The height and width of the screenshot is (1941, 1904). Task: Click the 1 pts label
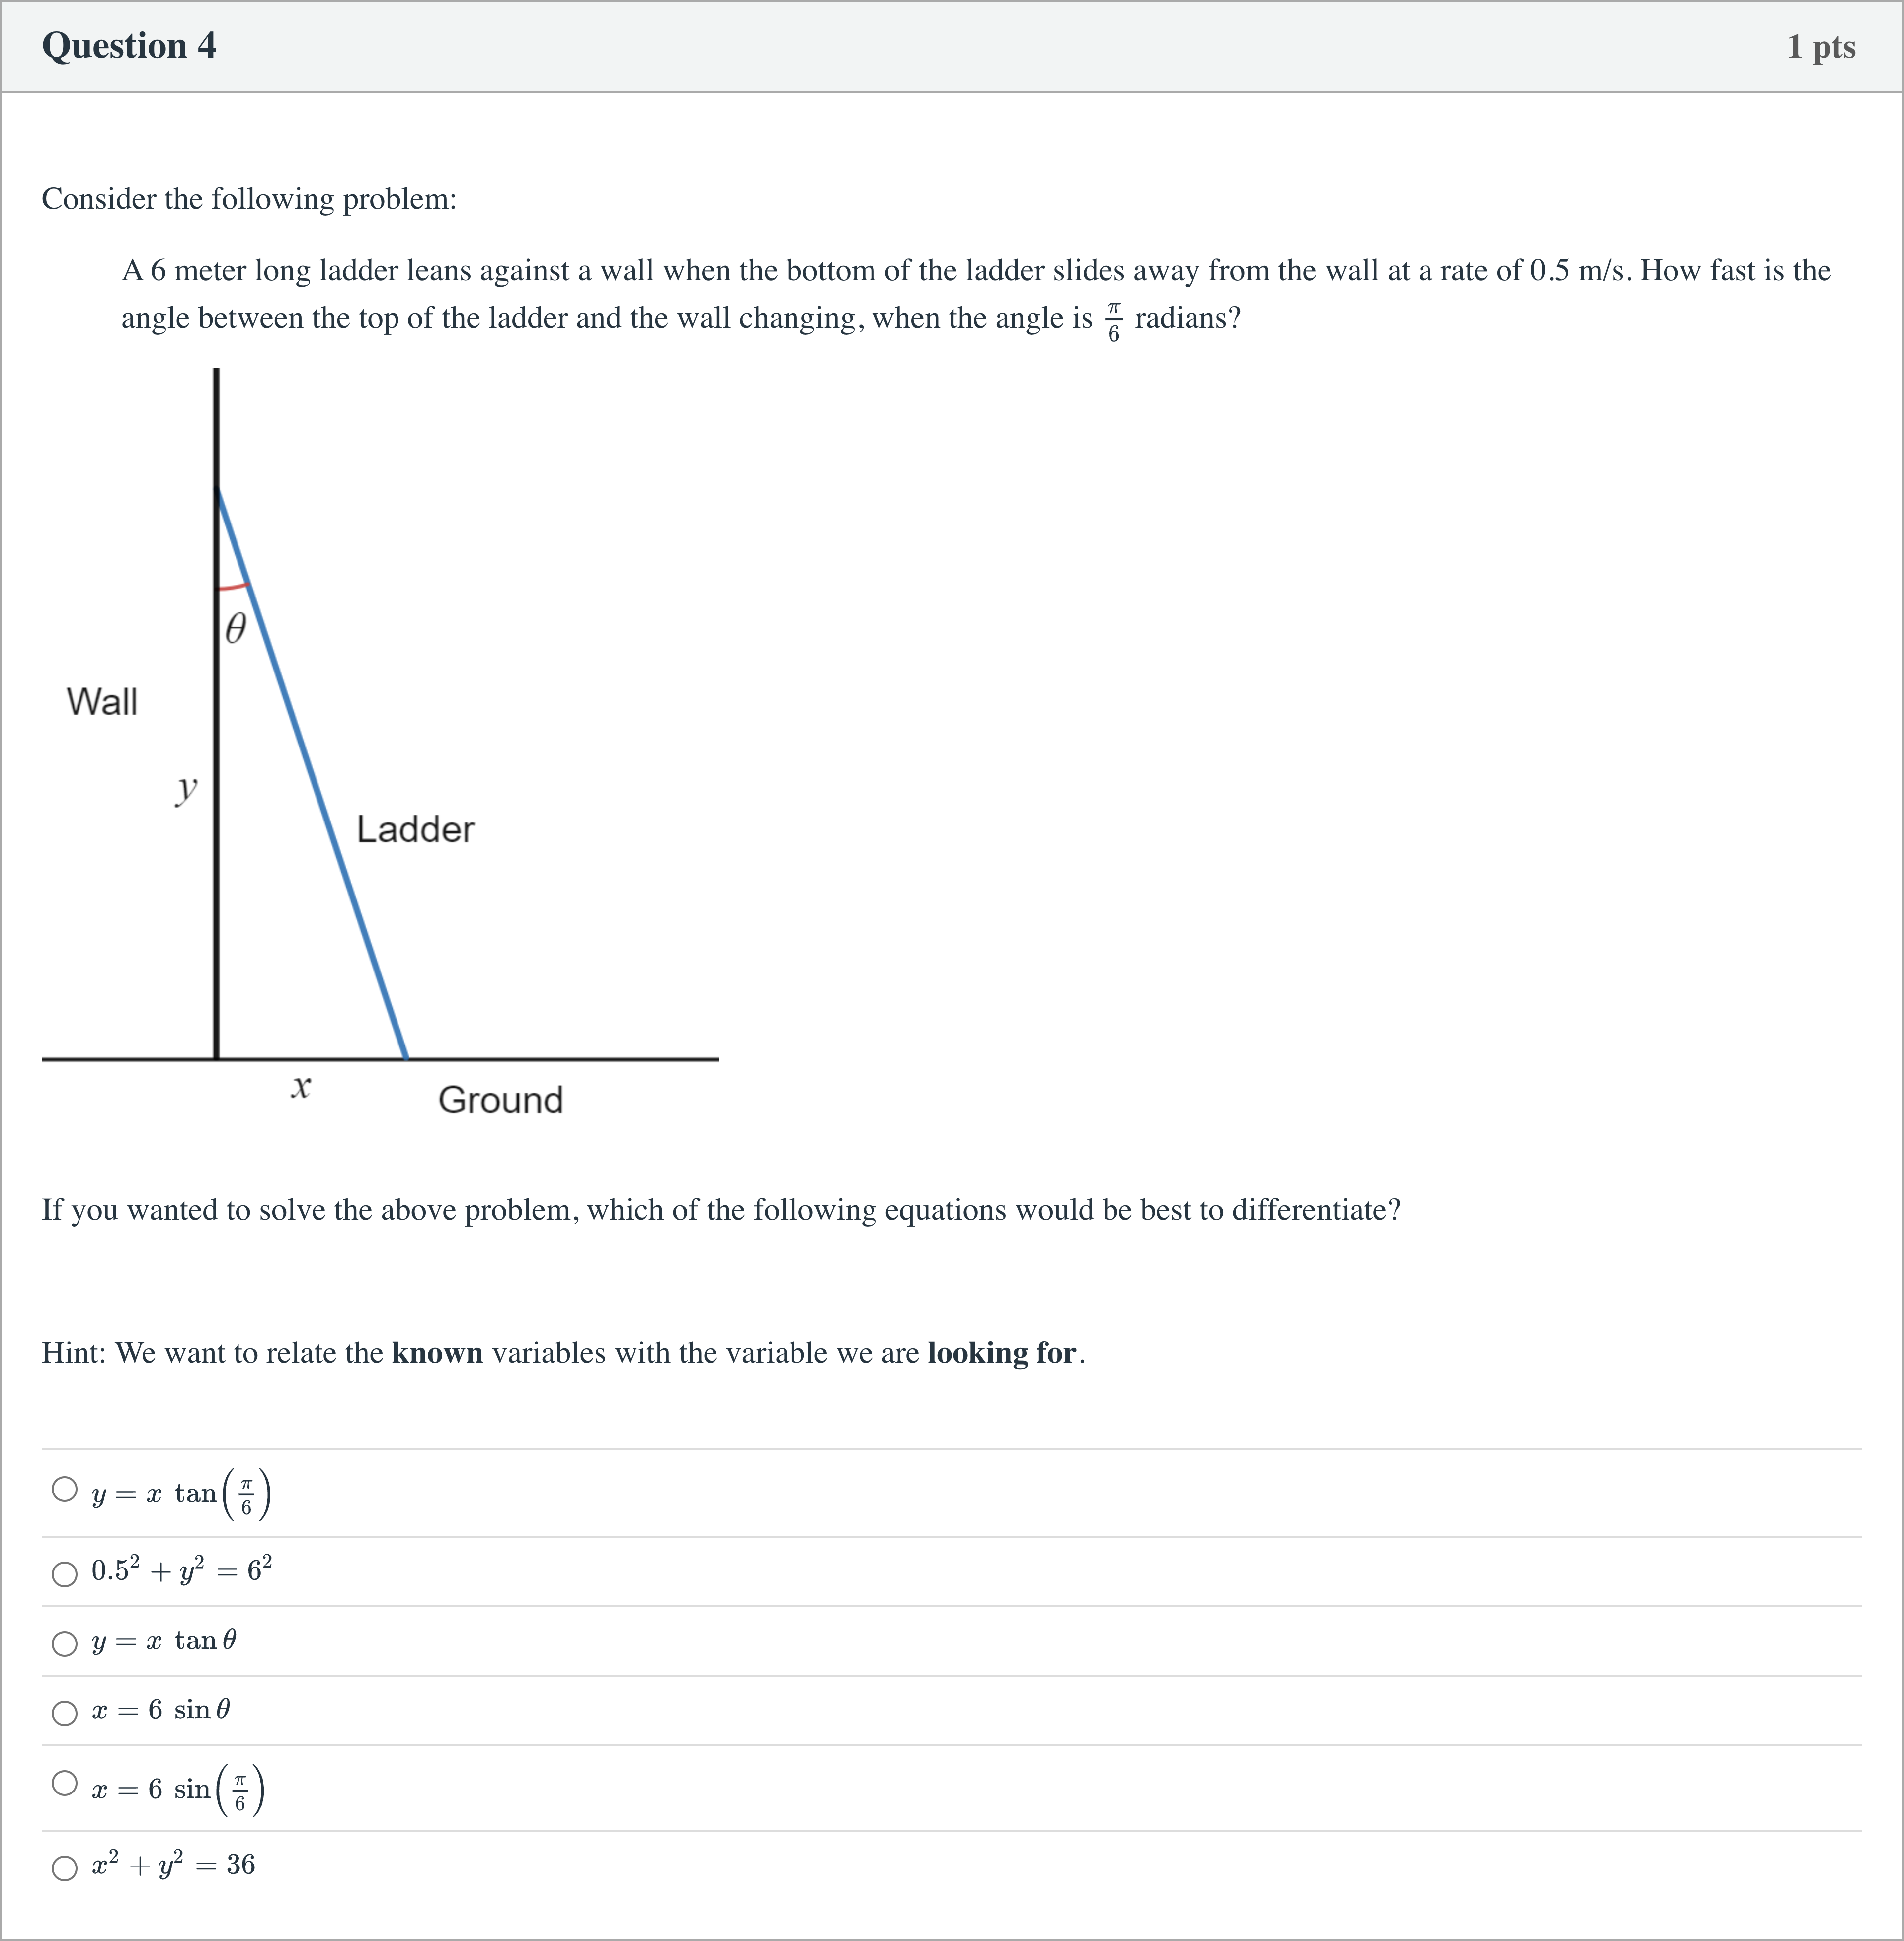[1821, 46]
